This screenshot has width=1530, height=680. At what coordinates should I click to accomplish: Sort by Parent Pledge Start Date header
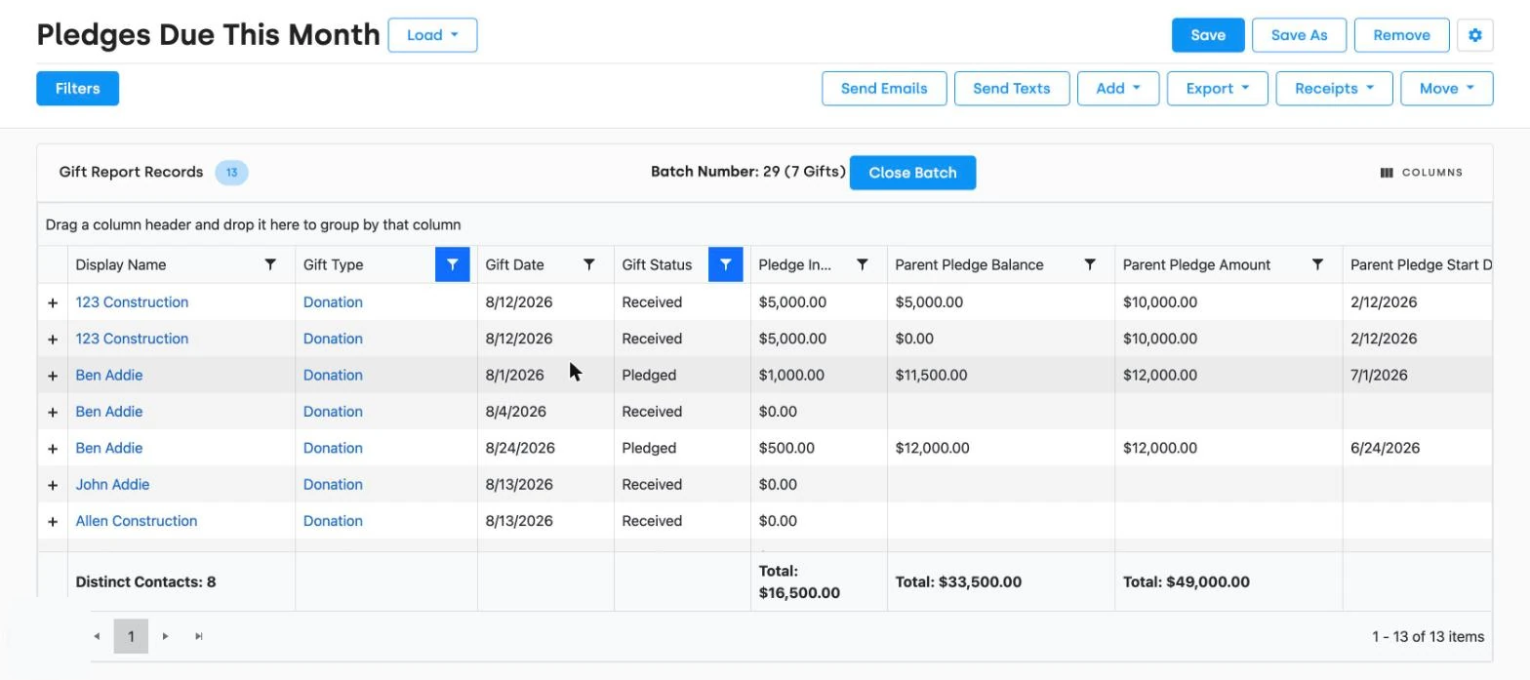(x=1421, y=264)
